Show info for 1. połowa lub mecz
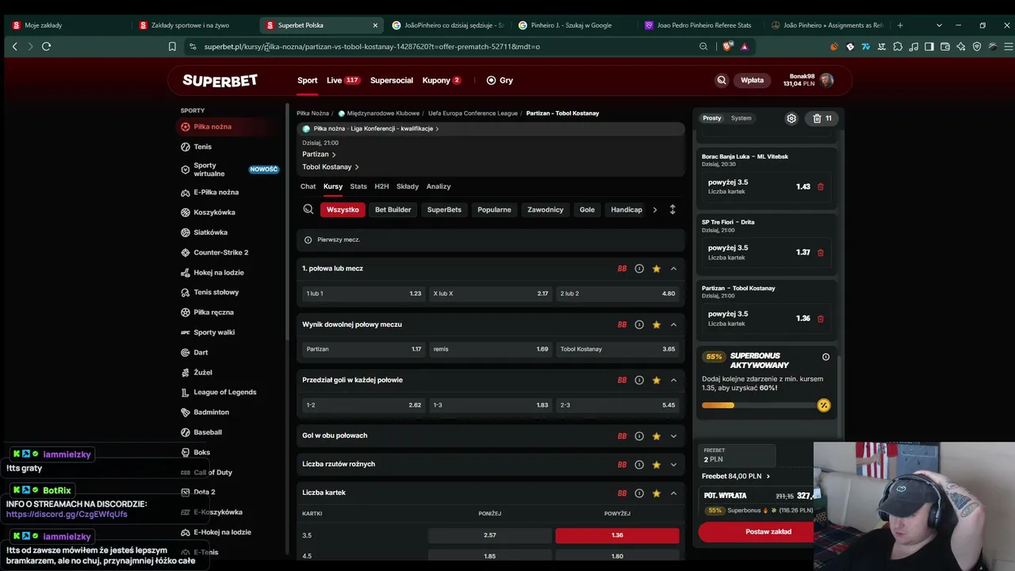Image resolution: width=1015 pixels, height=571 pixels. click(x=639, y=269)
